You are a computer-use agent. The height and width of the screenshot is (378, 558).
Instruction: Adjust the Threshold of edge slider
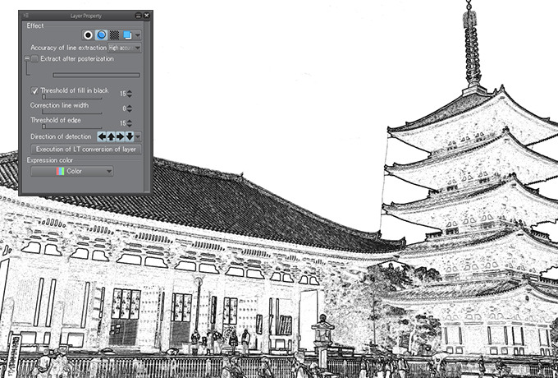click(x=72, y=127)
